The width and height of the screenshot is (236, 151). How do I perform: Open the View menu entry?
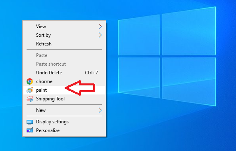pyautogui.click(x=64, y=26)
